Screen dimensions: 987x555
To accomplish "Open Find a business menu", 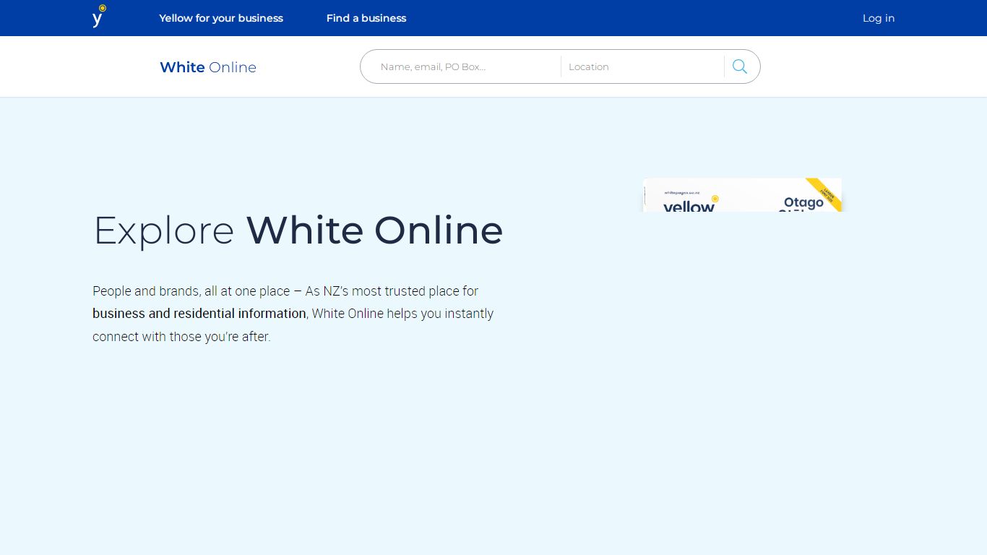I will click(x=366, y=18).
